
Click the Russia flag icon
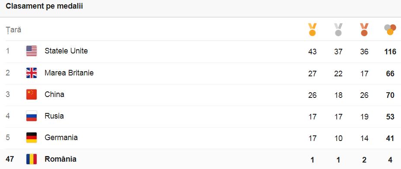pos(32,116)
